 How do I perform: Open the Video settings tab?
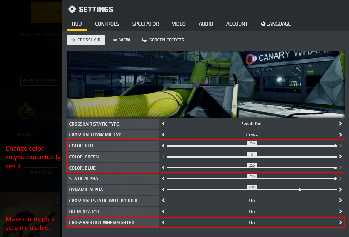pos(179,24)
